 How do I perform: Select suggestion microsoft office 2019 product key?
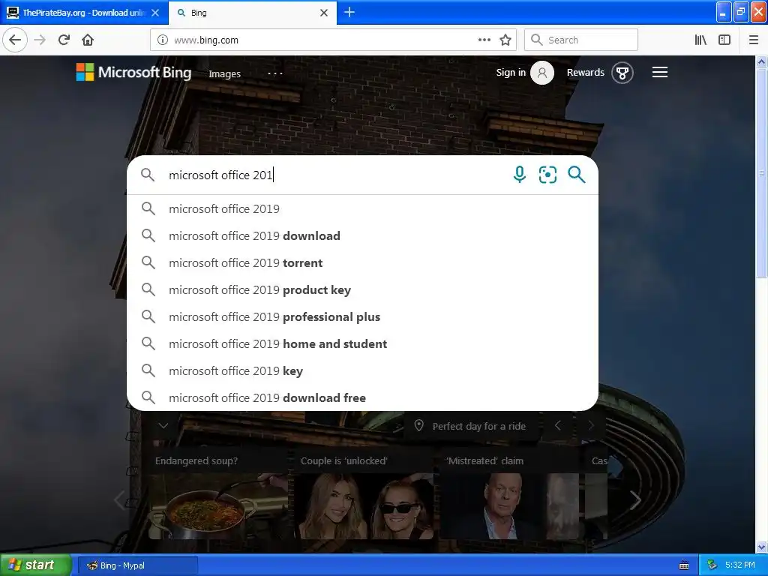(x=362, y=289)
